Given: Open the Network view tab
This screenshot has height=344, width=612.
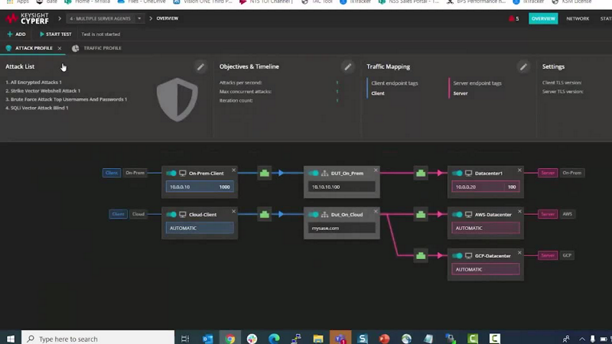Looking at the screenshot, I should (578, 18).
